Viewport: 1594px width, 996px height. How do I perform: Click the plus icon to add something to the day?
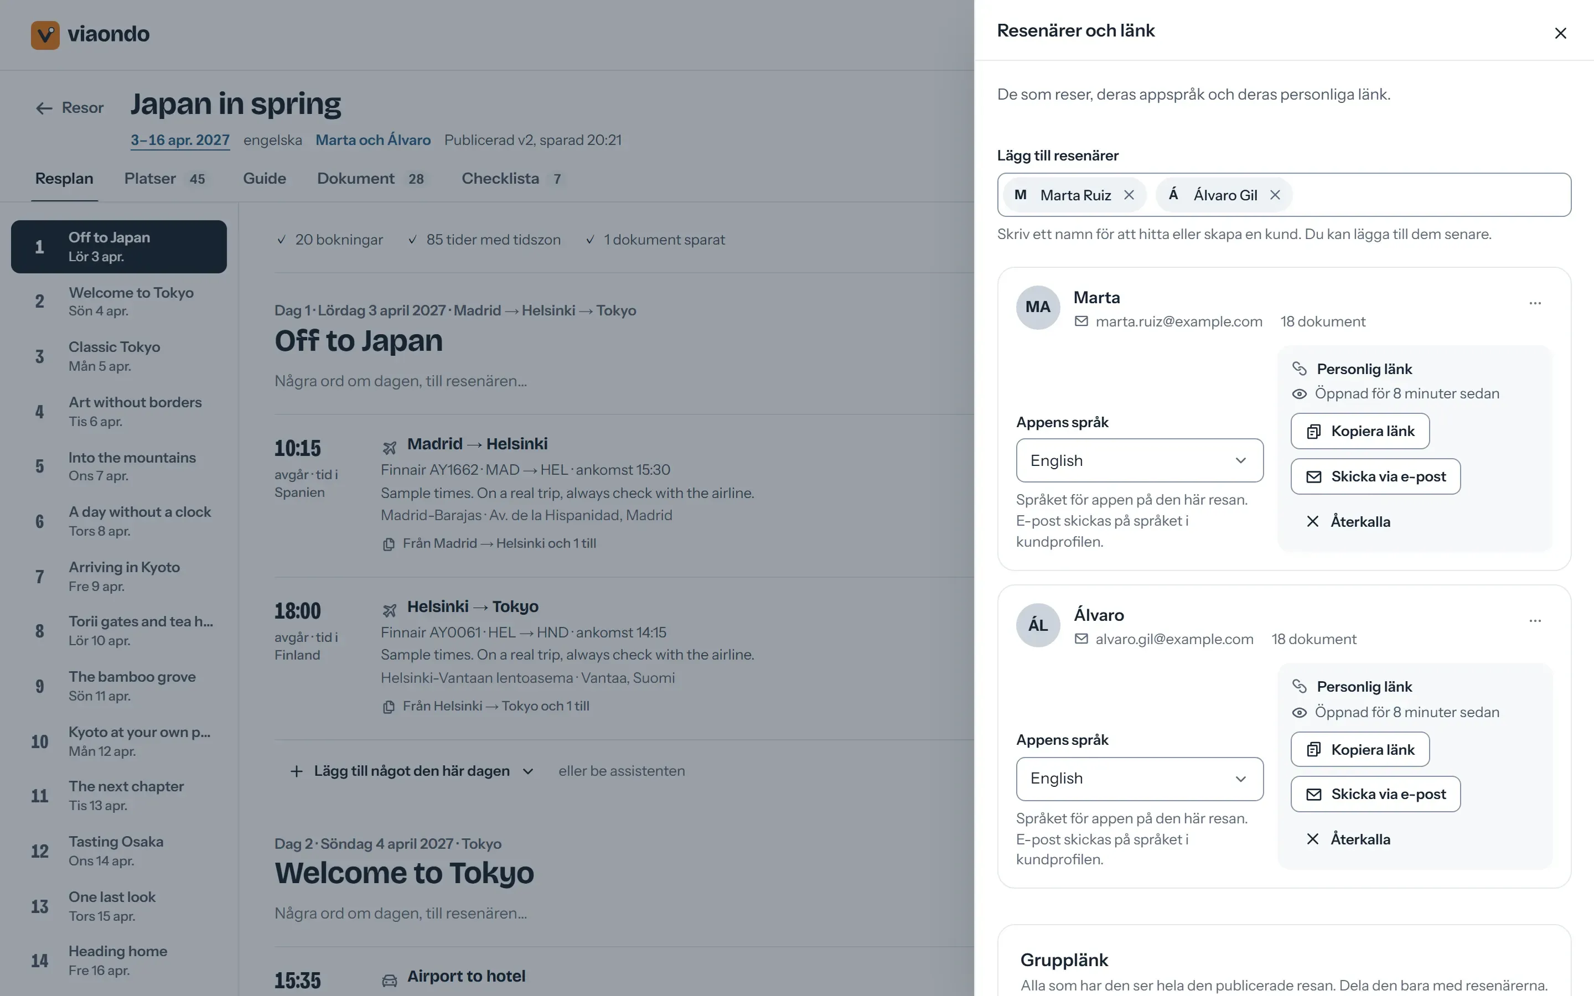pyautogui.click(x=297, y=771)
